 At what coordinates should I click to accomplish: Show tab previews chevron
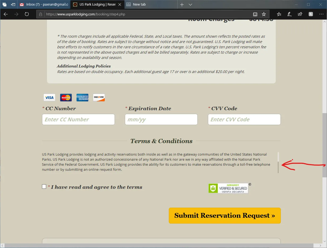click(190, 5)
